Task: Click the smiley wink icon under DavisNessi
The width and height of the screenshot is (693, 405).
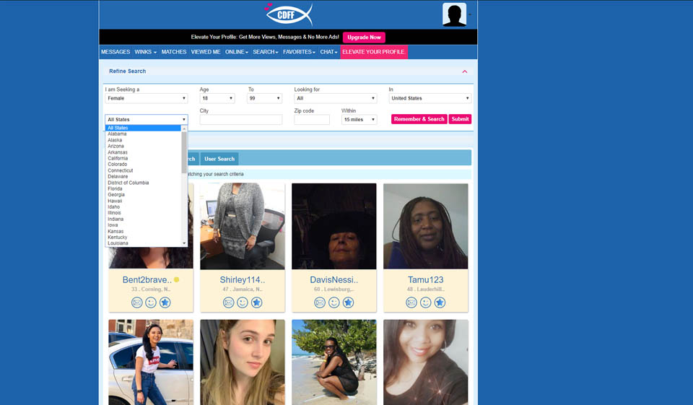Action: coord(334,302)
